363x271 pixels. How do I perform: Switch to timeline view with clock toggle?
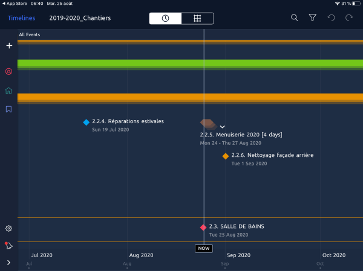(x=166, y=18)
